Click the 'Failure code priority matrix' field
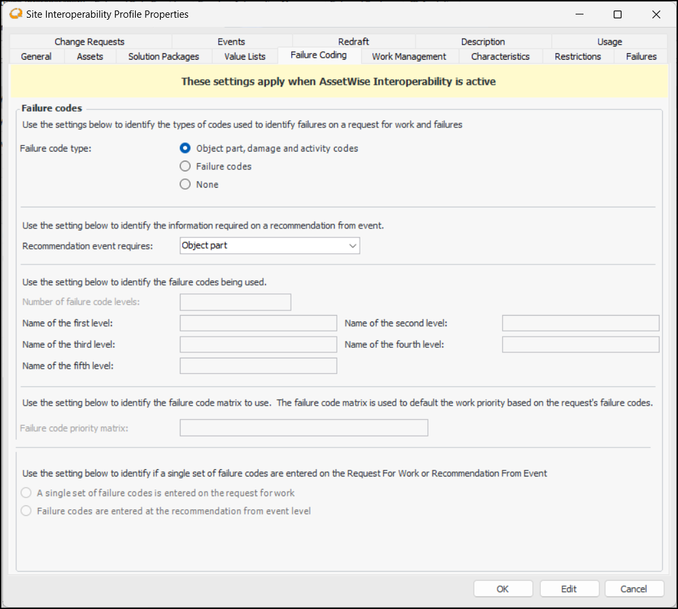Viewport: 678px width, 609px height. (x=303, y=429)
